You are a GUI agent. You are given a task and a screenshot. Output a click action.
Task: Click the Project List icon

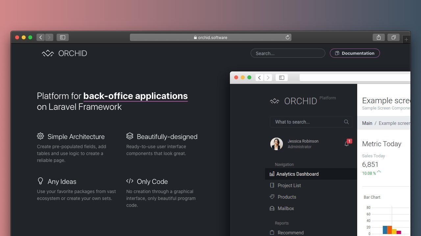click(272, 185)
